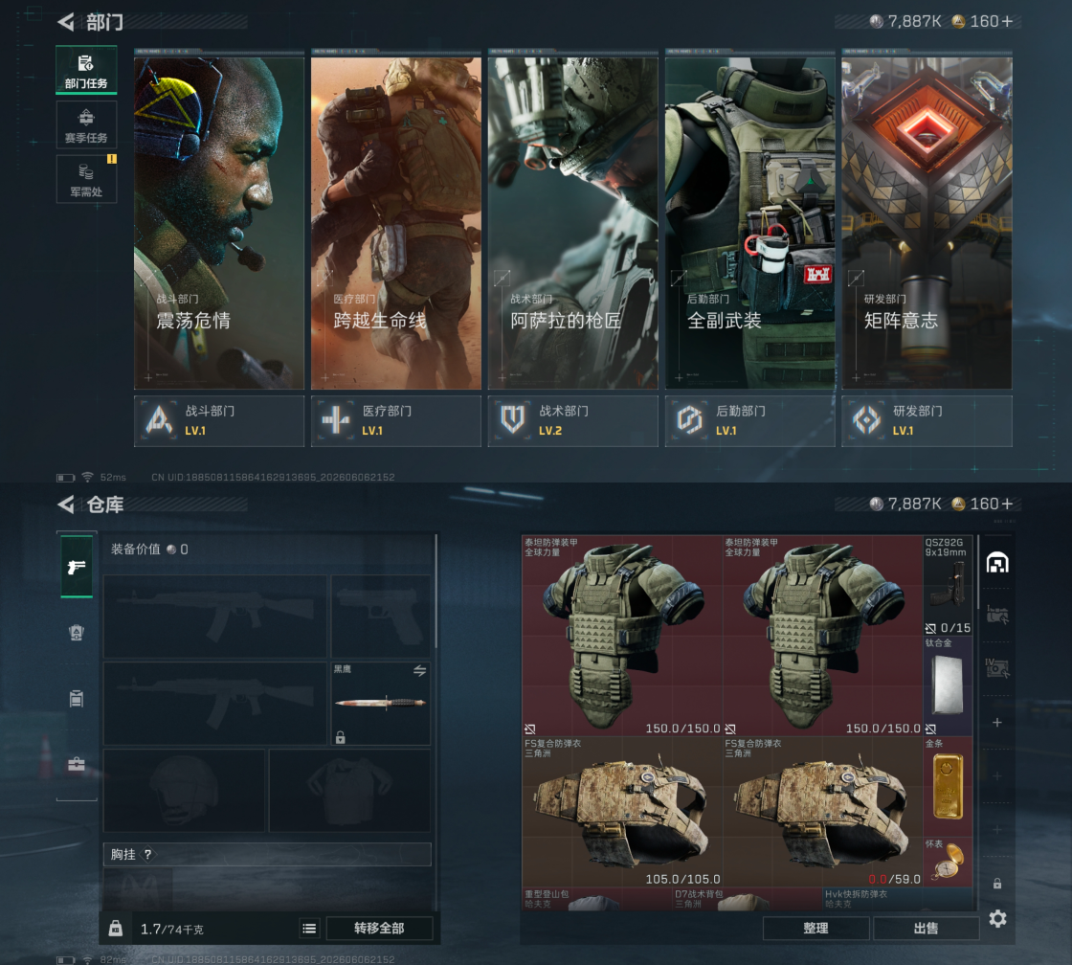Click the plus icon beside 160 in 仓库 header
Screen dimensions: 1072x965
(x=1007, y=505)
